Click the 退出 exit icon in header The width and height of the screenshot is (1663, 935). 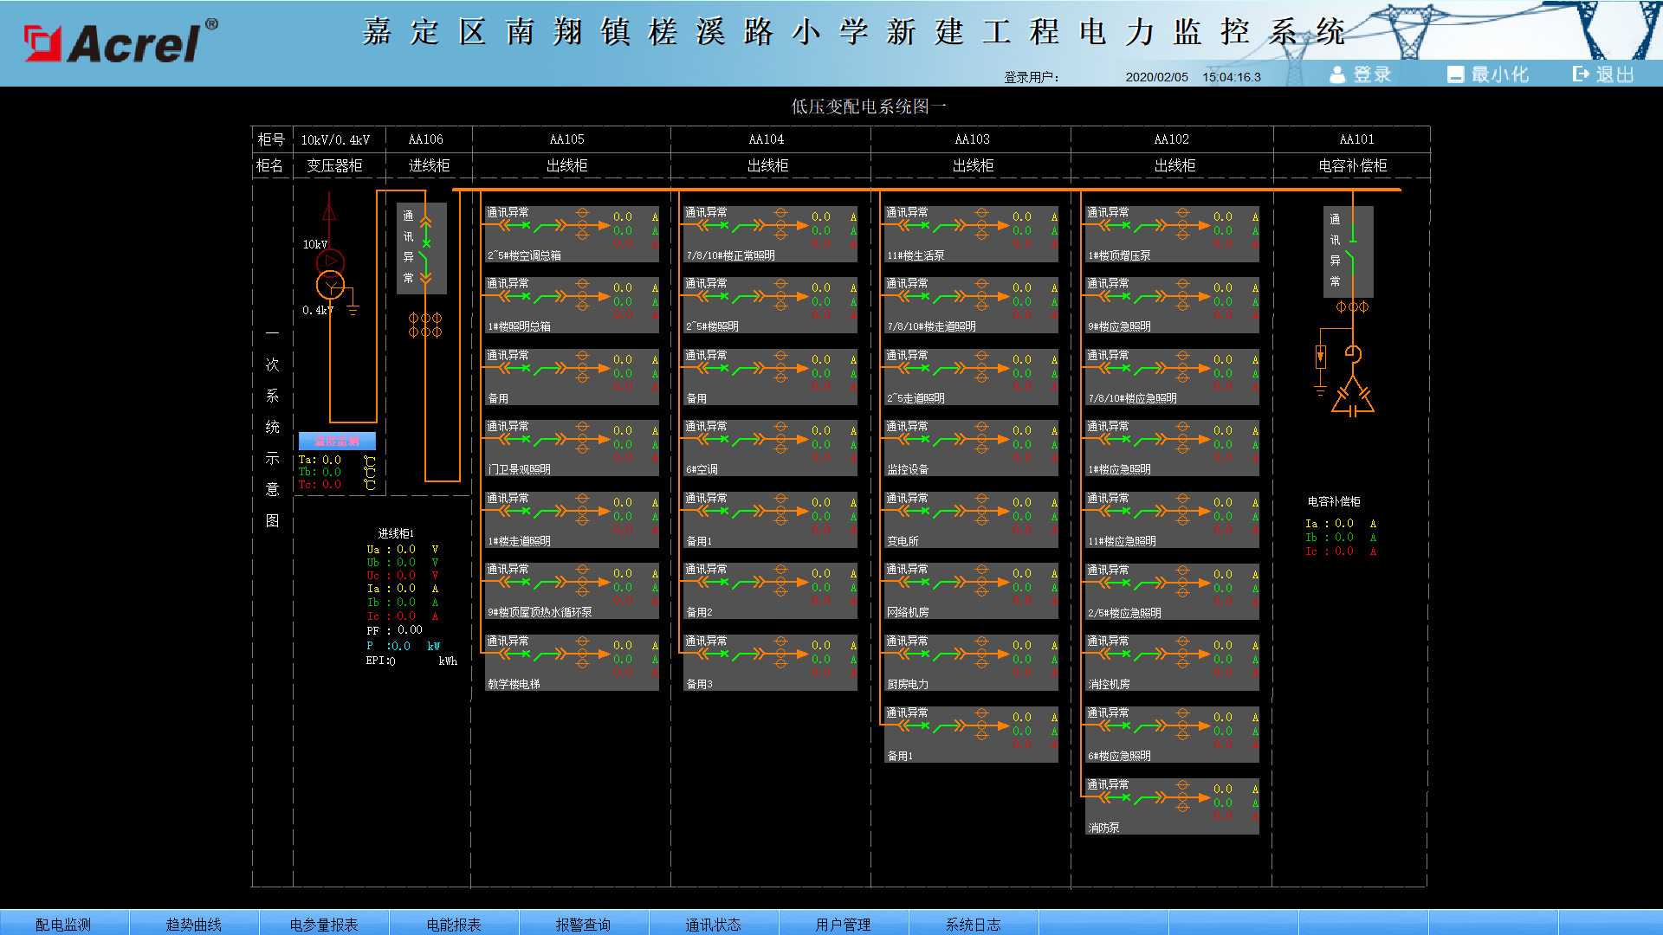click(x=1581, y=75)
